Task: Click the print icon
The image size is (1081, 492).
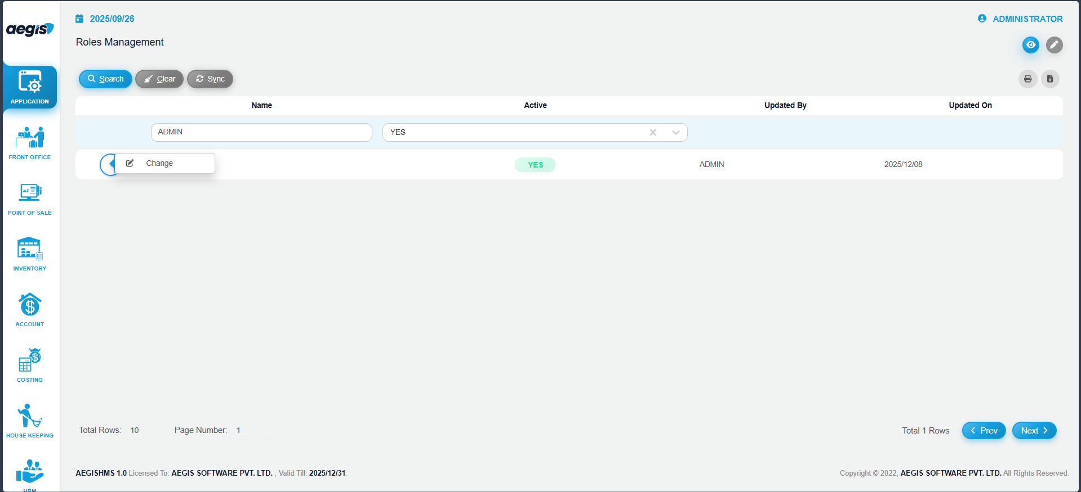Action: (1027, 79)
